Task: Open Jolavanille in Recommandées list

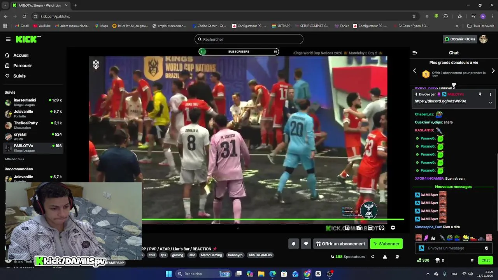Action: (x=33, y=178)
